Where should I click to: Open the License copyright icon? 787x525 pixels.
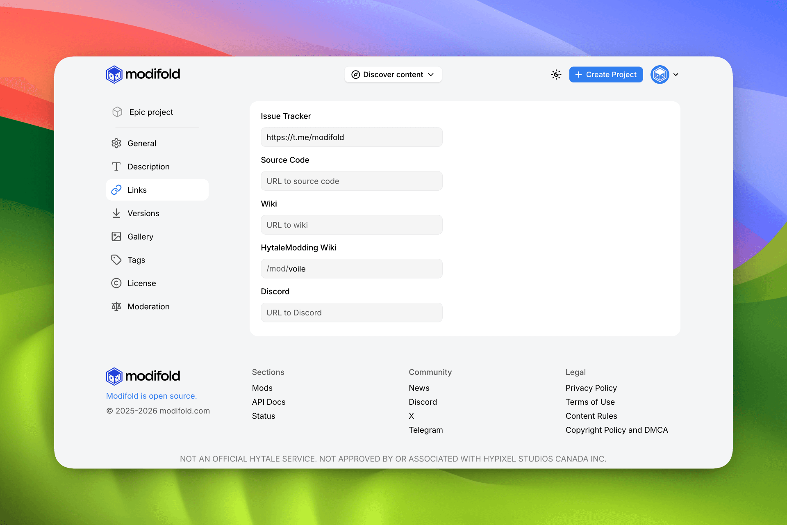116,283
